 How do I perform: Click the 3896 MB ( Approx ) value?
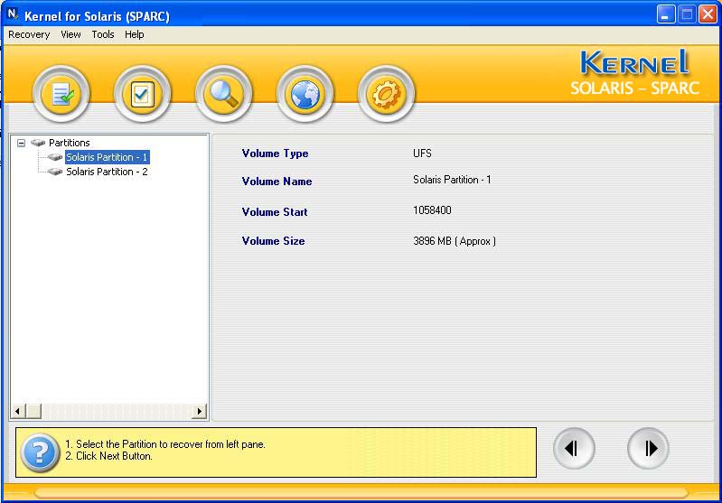(455, 241)
